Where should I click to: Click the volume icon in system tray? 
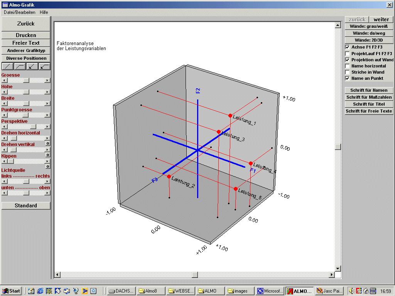[x=351, y=291]
